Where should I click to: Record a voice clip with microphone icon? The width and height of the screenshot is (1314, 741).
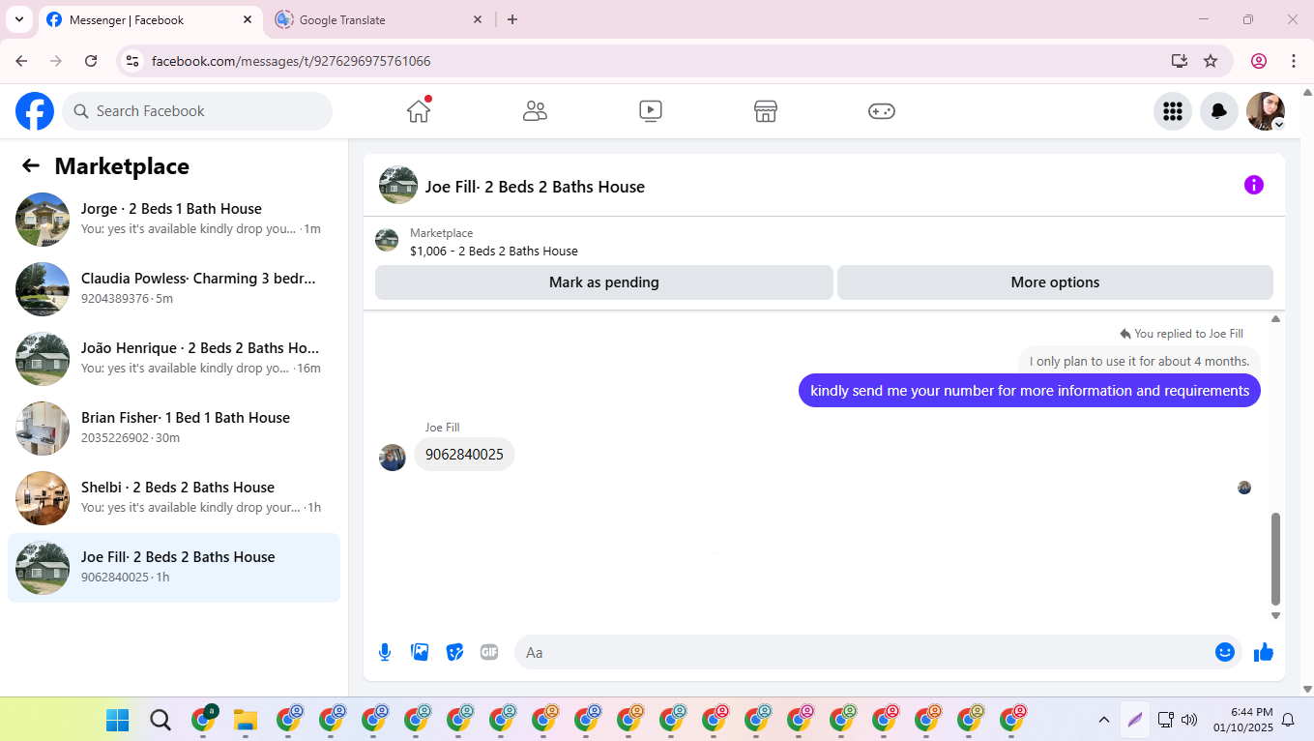[x=385, y=652]
